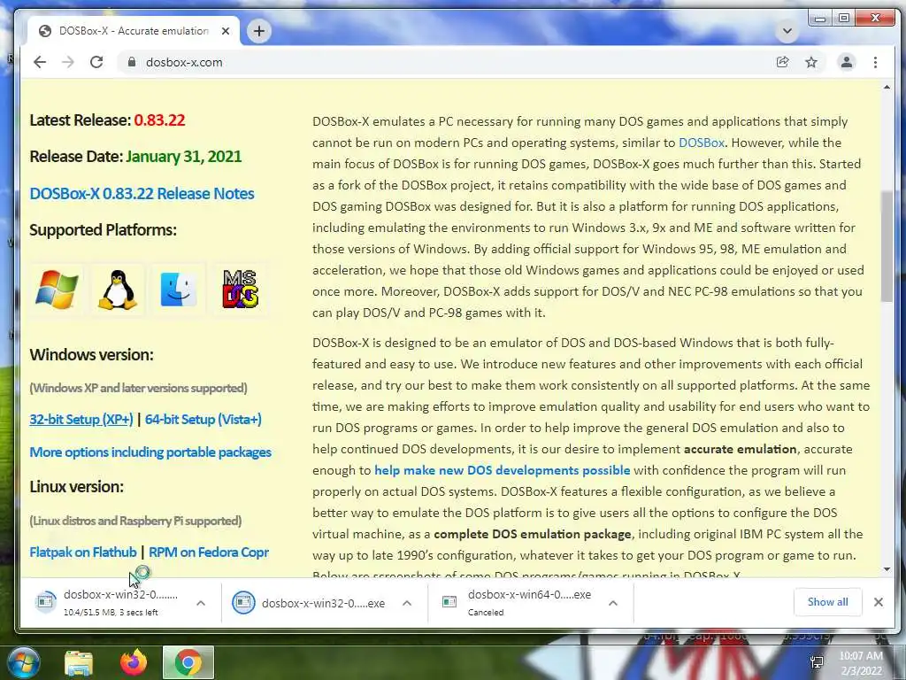906x680 pixels.
Task: Open network tray icon
Action: coord(817,662)
